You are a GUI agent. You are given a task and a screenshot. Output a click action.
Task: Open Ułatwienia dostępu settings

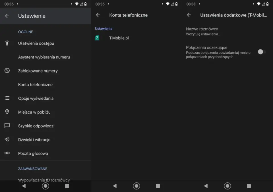point(45,43)
